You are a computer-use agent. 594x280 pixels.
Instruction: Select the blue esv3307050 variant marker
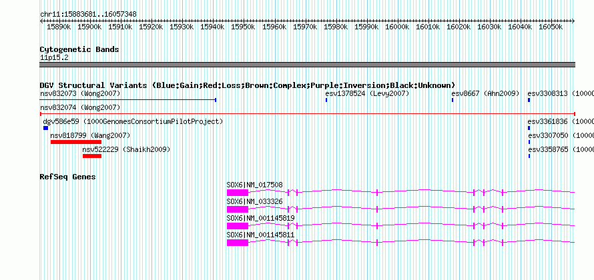pyautogui.click(x=529, y=142)
